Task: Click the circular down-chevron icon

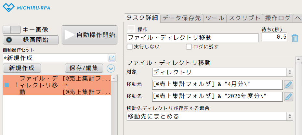Action: [x=111, y=68]
